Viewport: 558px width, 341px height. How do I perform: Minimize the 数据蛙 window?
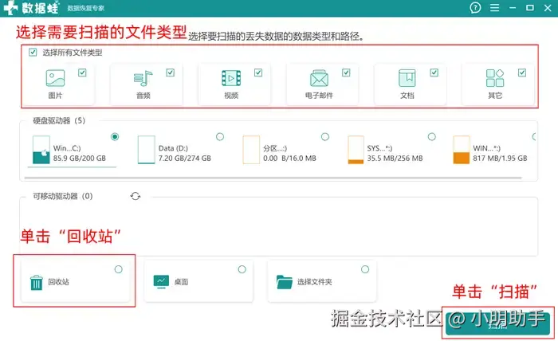click(513, 7)
